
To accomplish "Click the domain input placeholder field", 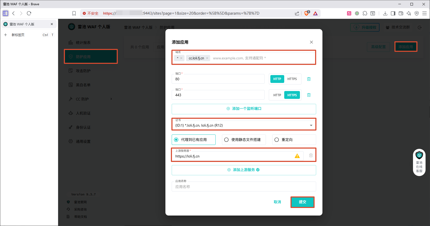I will 263,58.
